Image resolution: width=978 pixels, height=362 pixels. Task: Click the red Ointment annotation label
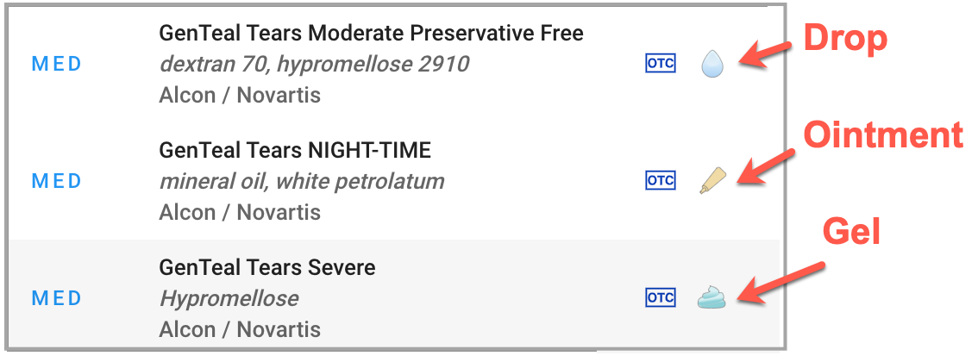tap(882, 135)
